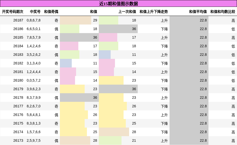Select winning numbers 8,3,7,9,9
Screen dimensions: 237x145
coord(34,98)
